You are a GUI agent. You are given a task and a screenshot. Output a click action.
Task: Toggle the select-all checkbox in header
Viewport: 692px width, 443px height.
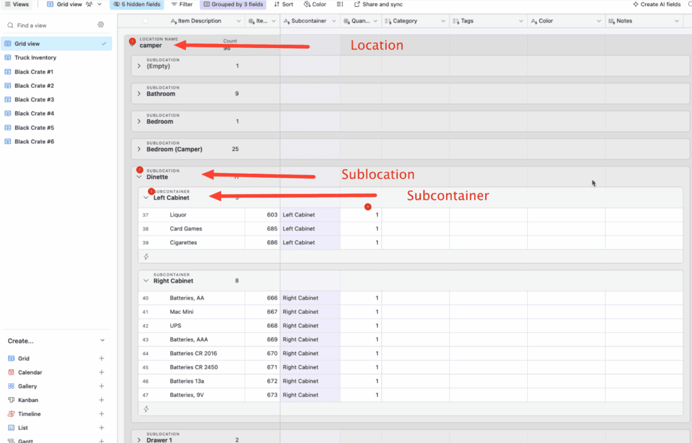point(145,21)
